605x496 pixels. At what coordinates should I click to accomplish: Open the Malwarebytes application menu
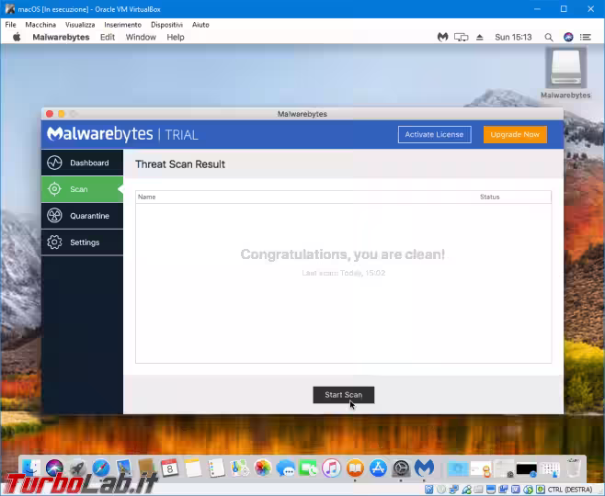[61, 38]
